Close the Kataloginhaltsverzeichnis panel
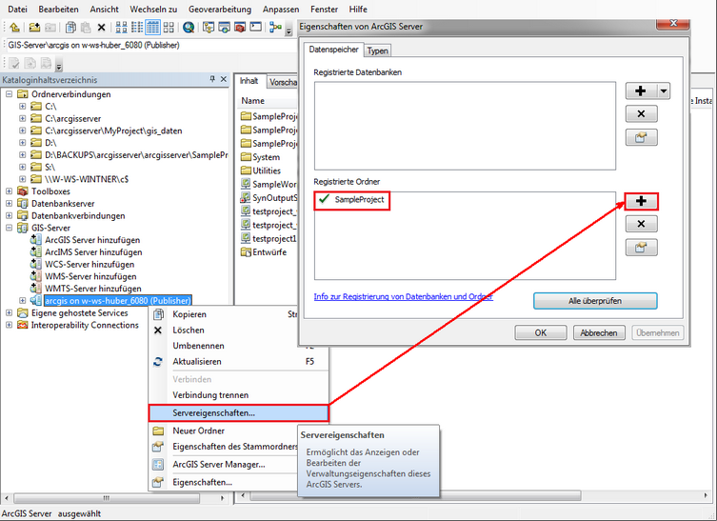The height and width of the screenshot is (521, 717). [x=224, y=79]
